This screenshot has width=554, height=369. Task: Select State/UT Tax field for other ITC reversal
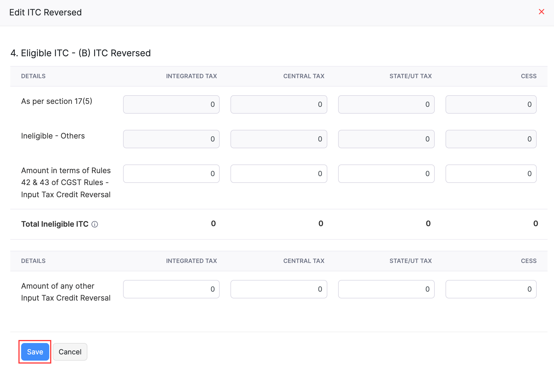(x=386, y=289)
